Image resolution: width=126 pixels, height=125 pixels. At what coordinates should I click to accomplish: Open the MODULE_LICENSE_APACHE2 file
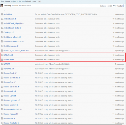click(16, 51)
